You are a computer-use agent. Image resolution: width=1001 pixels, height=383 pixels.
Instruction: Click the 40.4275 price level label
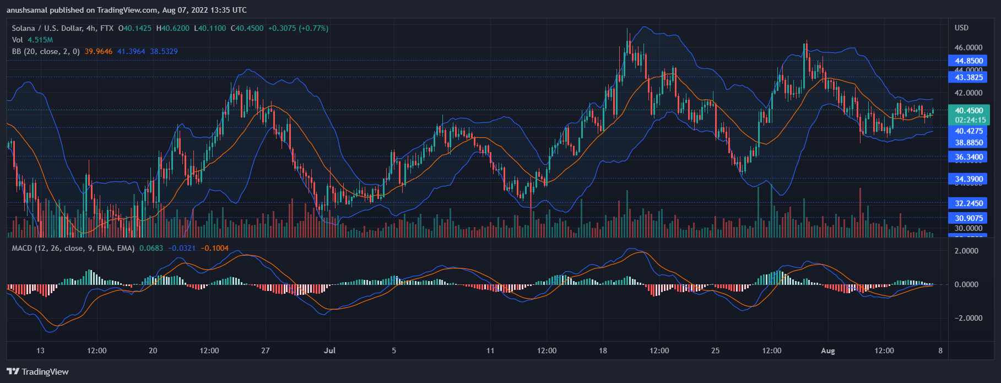pos(968,131)
